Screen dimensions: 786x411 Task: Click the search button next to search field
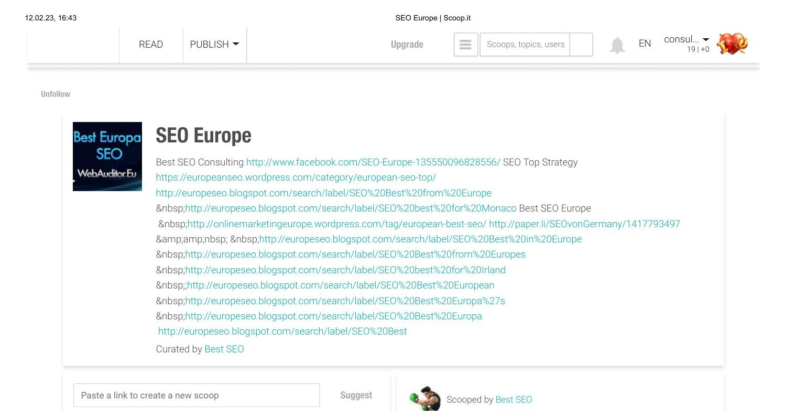pyautogui.click(x=582, y=45)
